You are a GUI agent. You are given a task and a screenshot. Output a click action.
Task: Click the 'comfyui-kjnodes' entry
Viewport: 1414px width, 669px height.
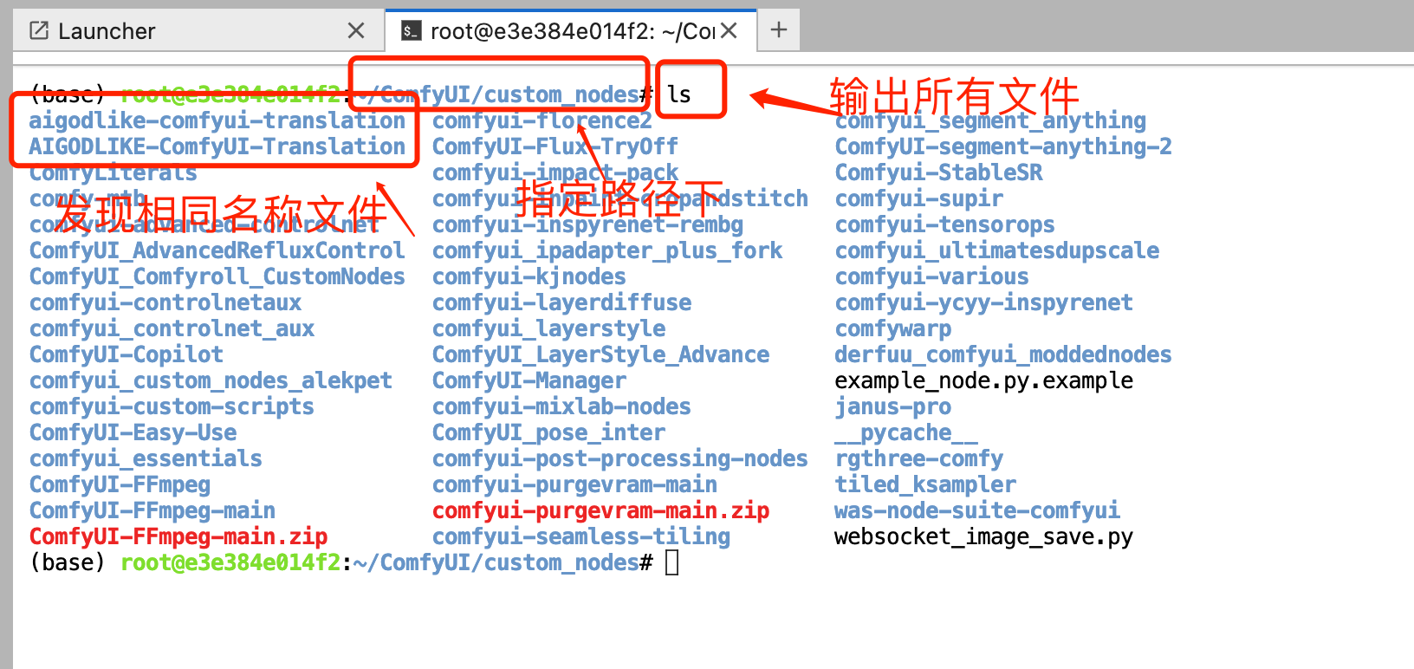[x=529, y=276]
